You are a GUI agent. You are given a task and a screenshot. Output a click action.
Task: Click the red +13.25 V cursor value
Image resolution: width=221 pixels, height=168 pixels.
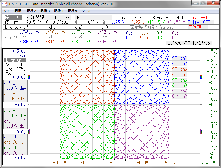pos(136,22)
